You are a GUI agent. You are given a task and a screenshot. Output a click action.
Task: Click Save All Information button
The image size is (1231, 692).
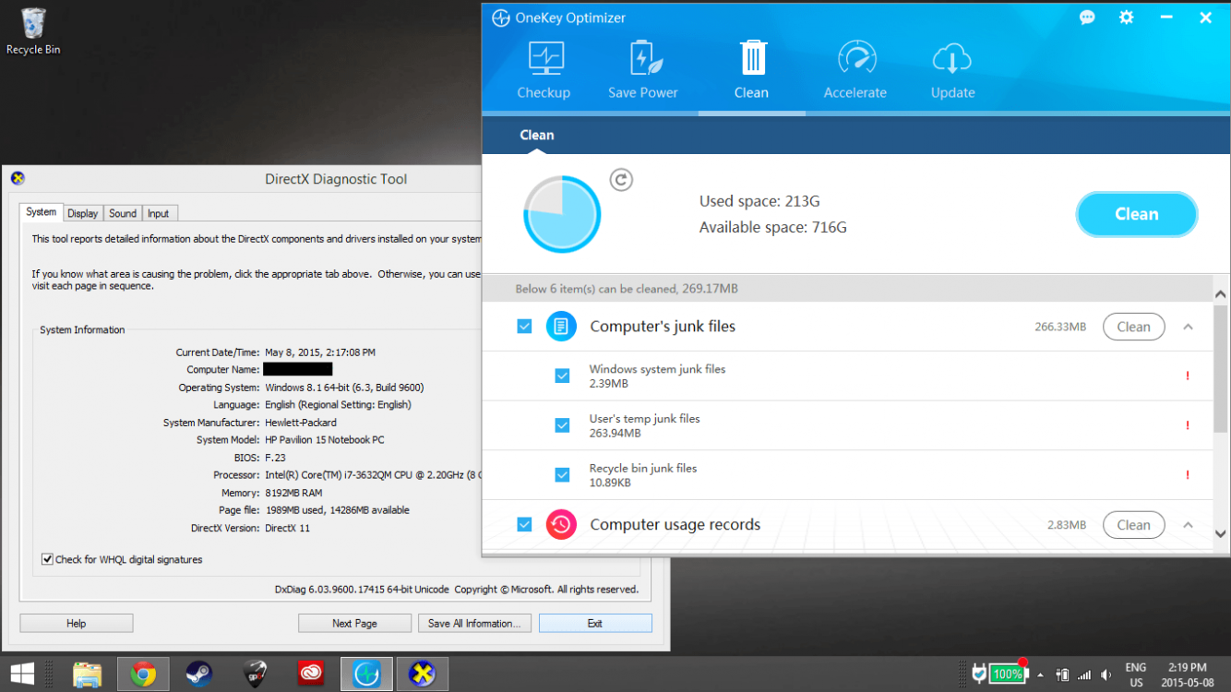point(474,624)
